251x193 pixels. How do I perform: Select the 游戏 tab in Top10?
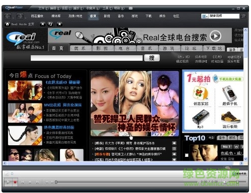(x=232, y=138)
